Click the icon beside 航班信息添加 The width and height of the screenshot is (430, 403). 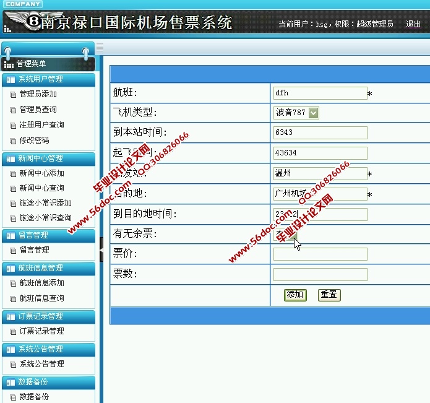13,284
